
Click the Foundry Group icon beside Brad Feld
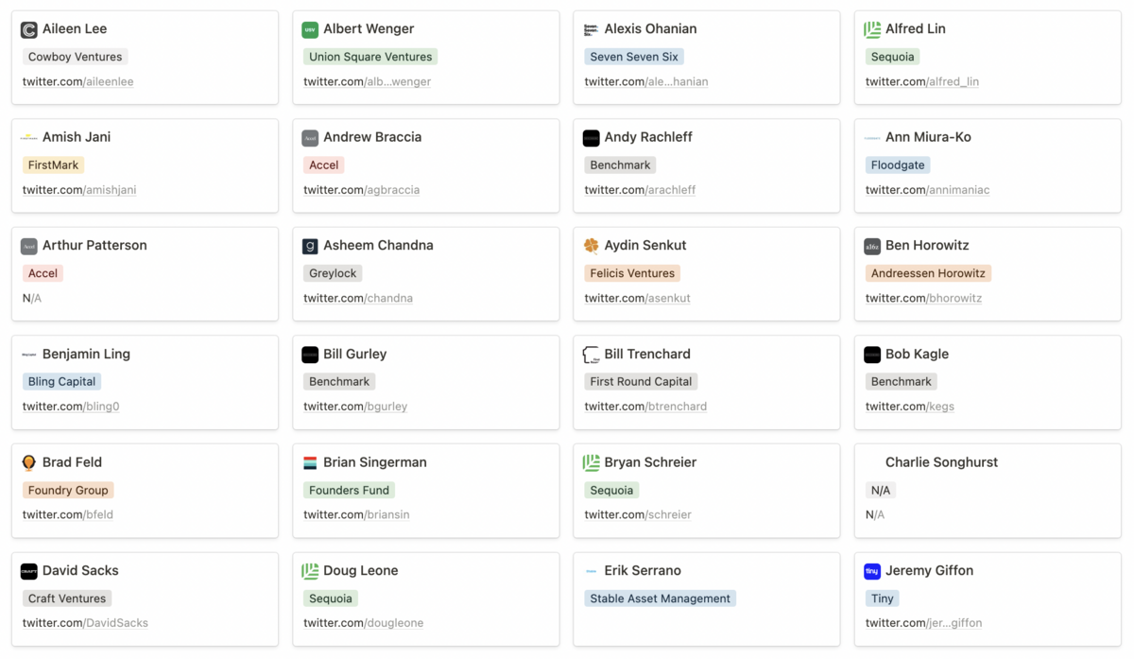(x=29, y=463)
